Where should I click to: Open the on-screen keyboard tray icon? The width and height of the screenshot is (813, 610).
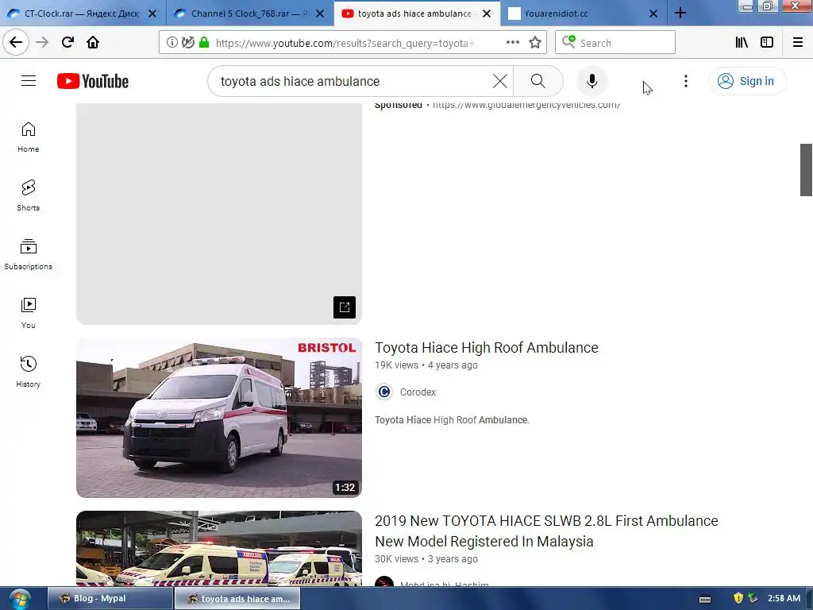tap(705, 599)
